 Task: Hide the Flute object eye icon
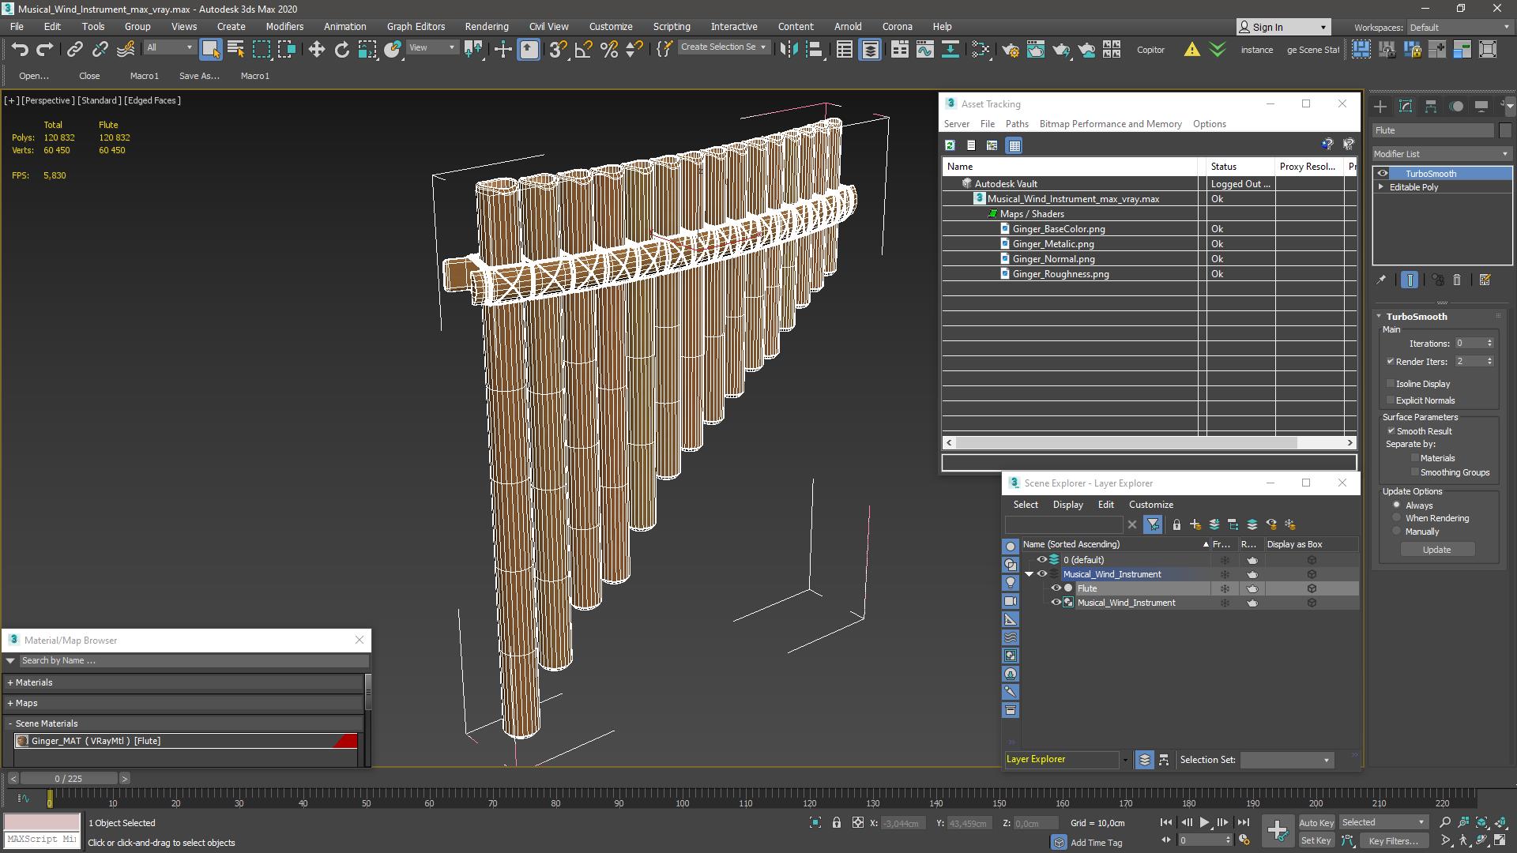click(x=1056, y=588)
